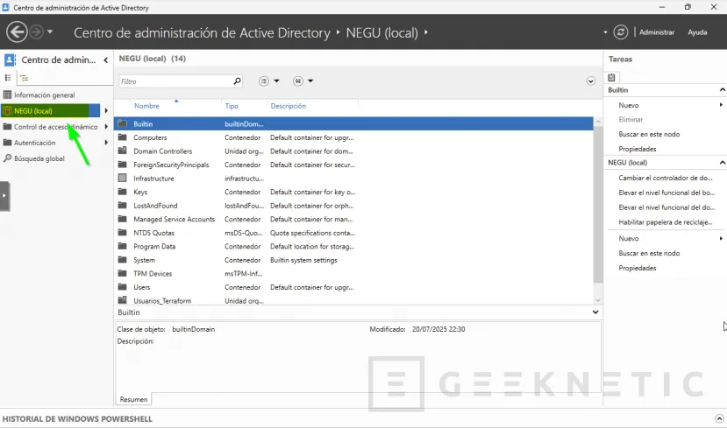Select Información general in navigation
Image resolution: width=727 pixels, height=428 pixels.
[44, 95]
